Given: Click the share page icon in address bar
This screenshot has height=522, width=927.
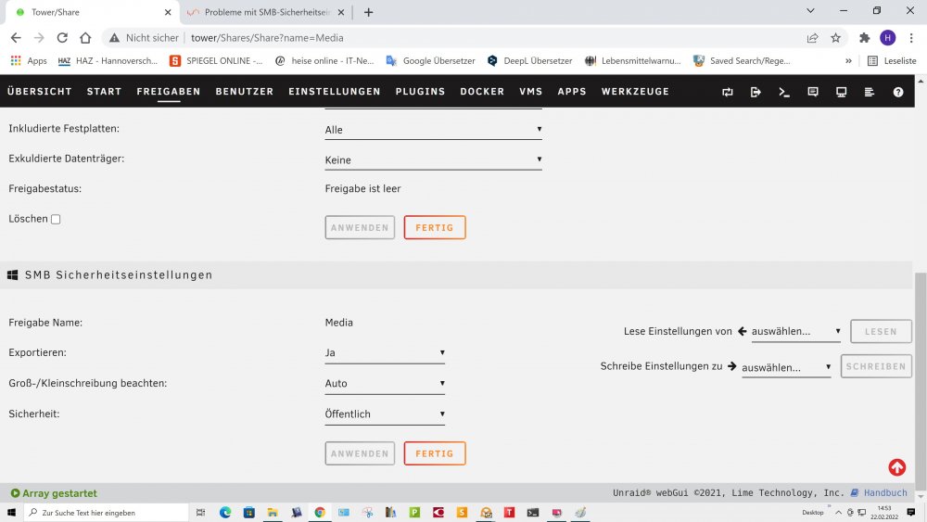Looking at the screenshot, I should [812, 38].
